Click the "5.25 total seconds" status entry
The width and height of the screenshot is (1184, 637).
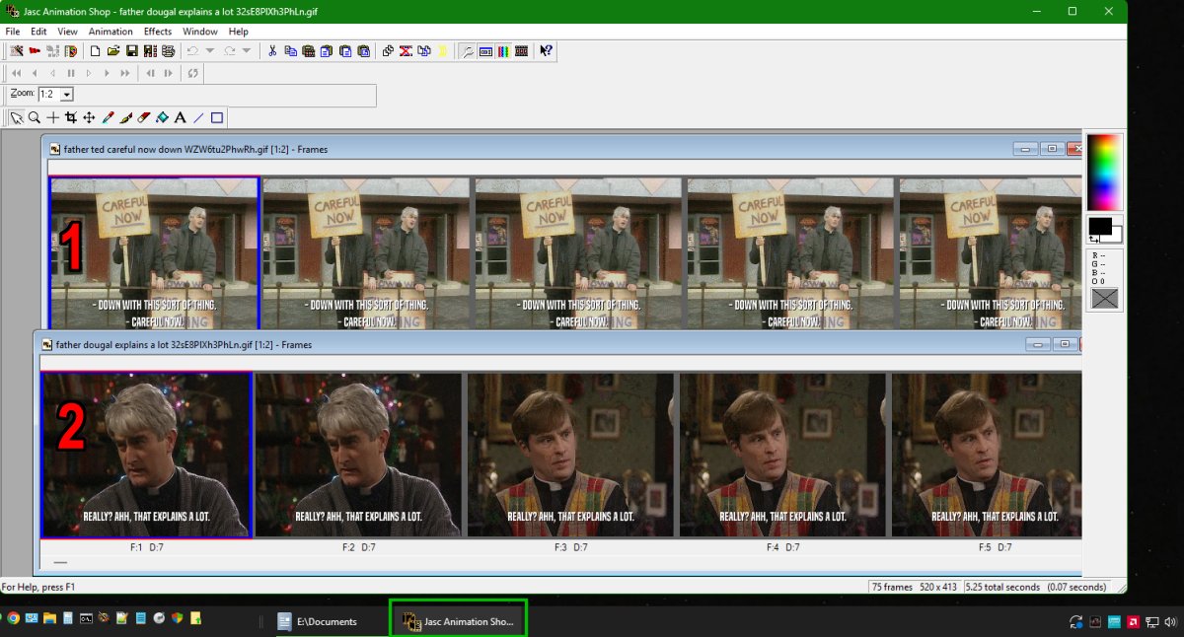point(1002,587)
